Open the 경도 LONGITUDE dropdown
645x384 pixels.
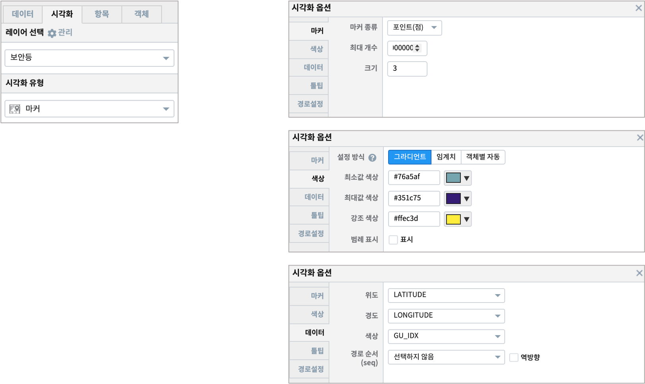coord(446,316)
